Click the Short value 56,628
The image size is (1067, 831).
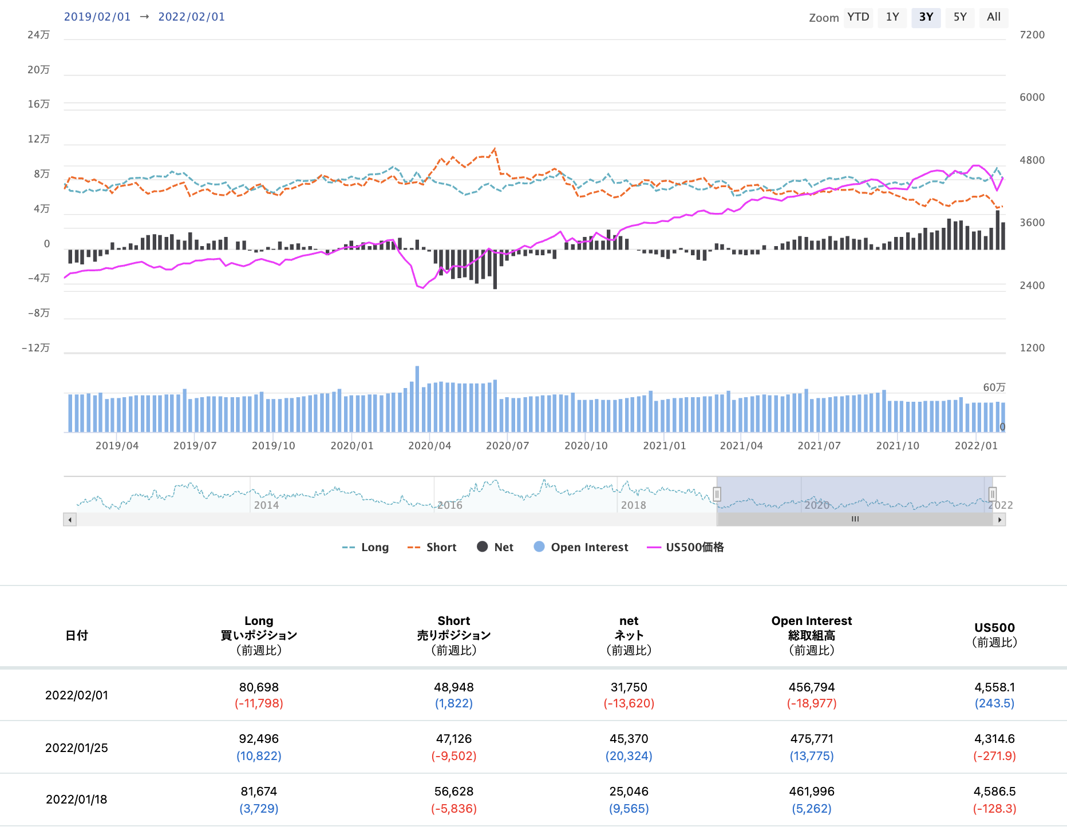(454, 792)
